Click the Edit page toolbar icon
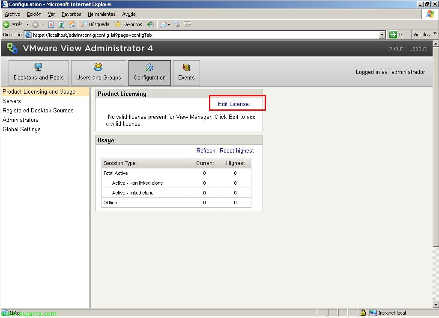439x318 pixels. (187, 25)
